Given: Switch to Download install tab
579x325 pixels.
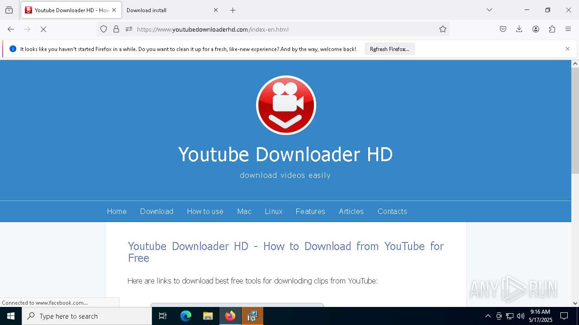Looking at the screenshot, I should [x=172, y=10].
